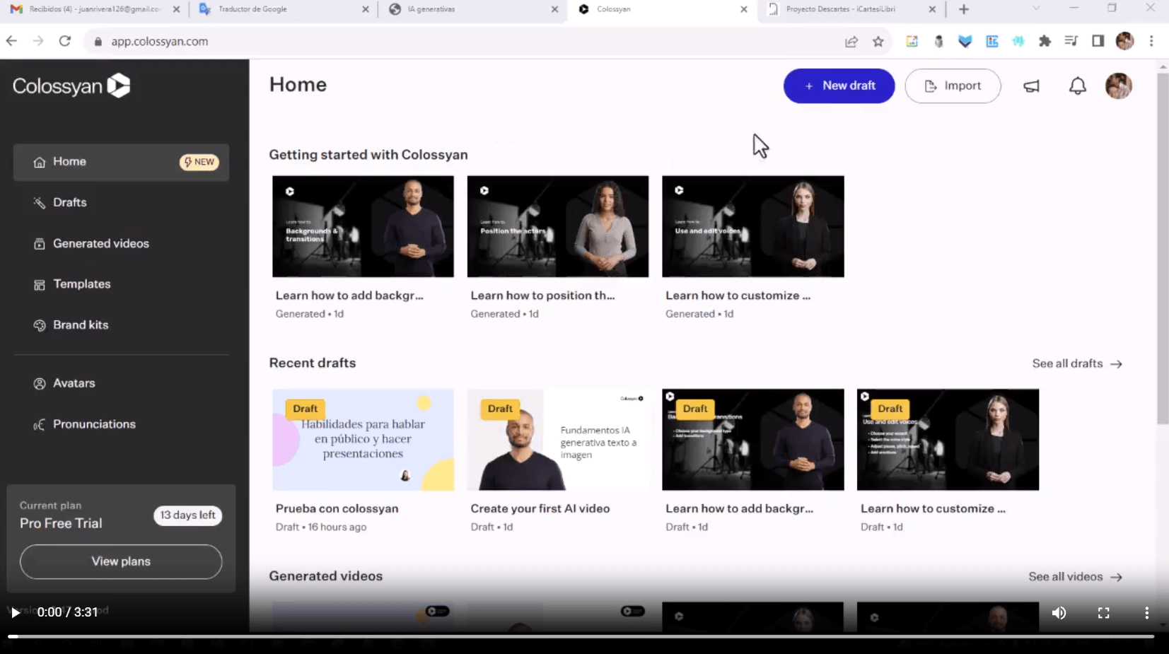This screenshot has height=654, width=1169.
Task: Open the Home sidebar item
Action: (x=121, y=162)
